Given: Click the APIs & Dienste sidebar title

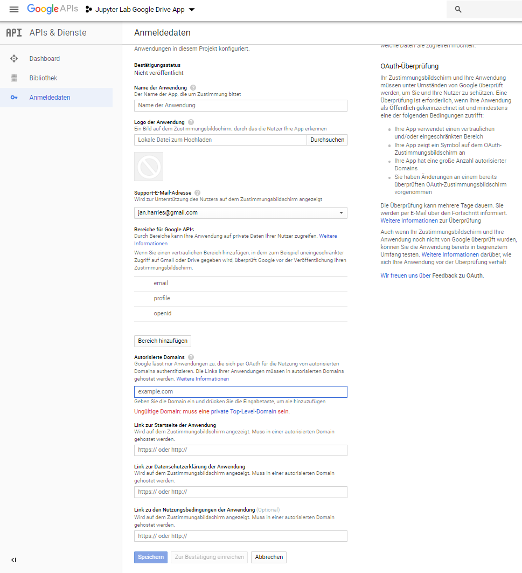Looking at the screenshot, I should point(58,32).
